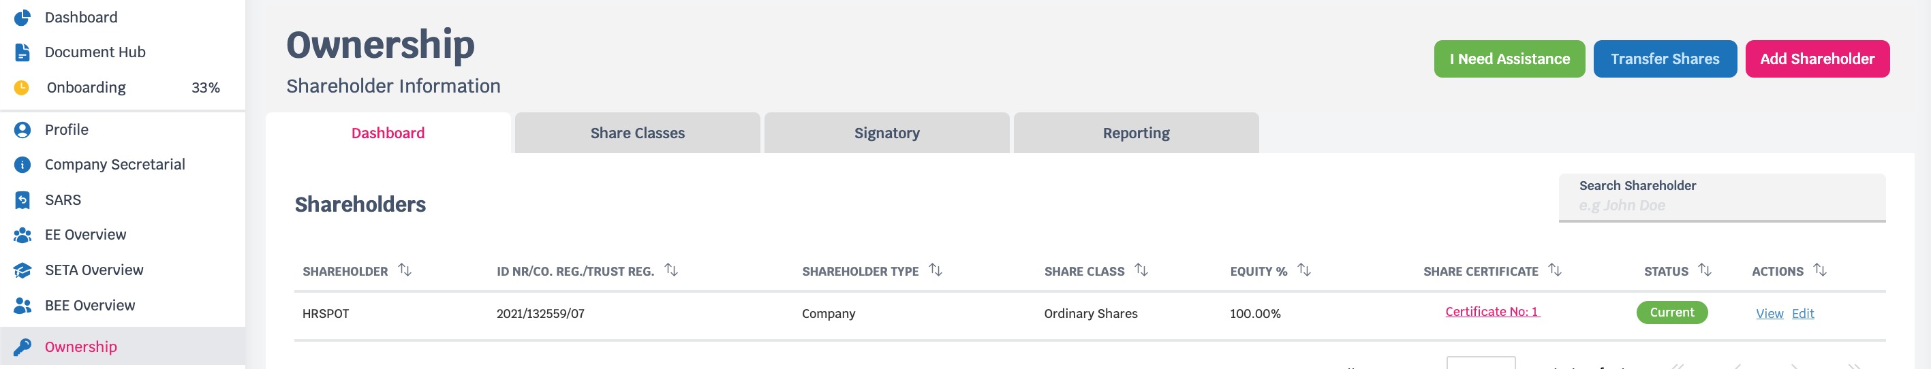Image resolution: width=1931 pixels, height=369 pixels.
Task: Sort by Status column arrows
Action: [x=1705, y=270]
